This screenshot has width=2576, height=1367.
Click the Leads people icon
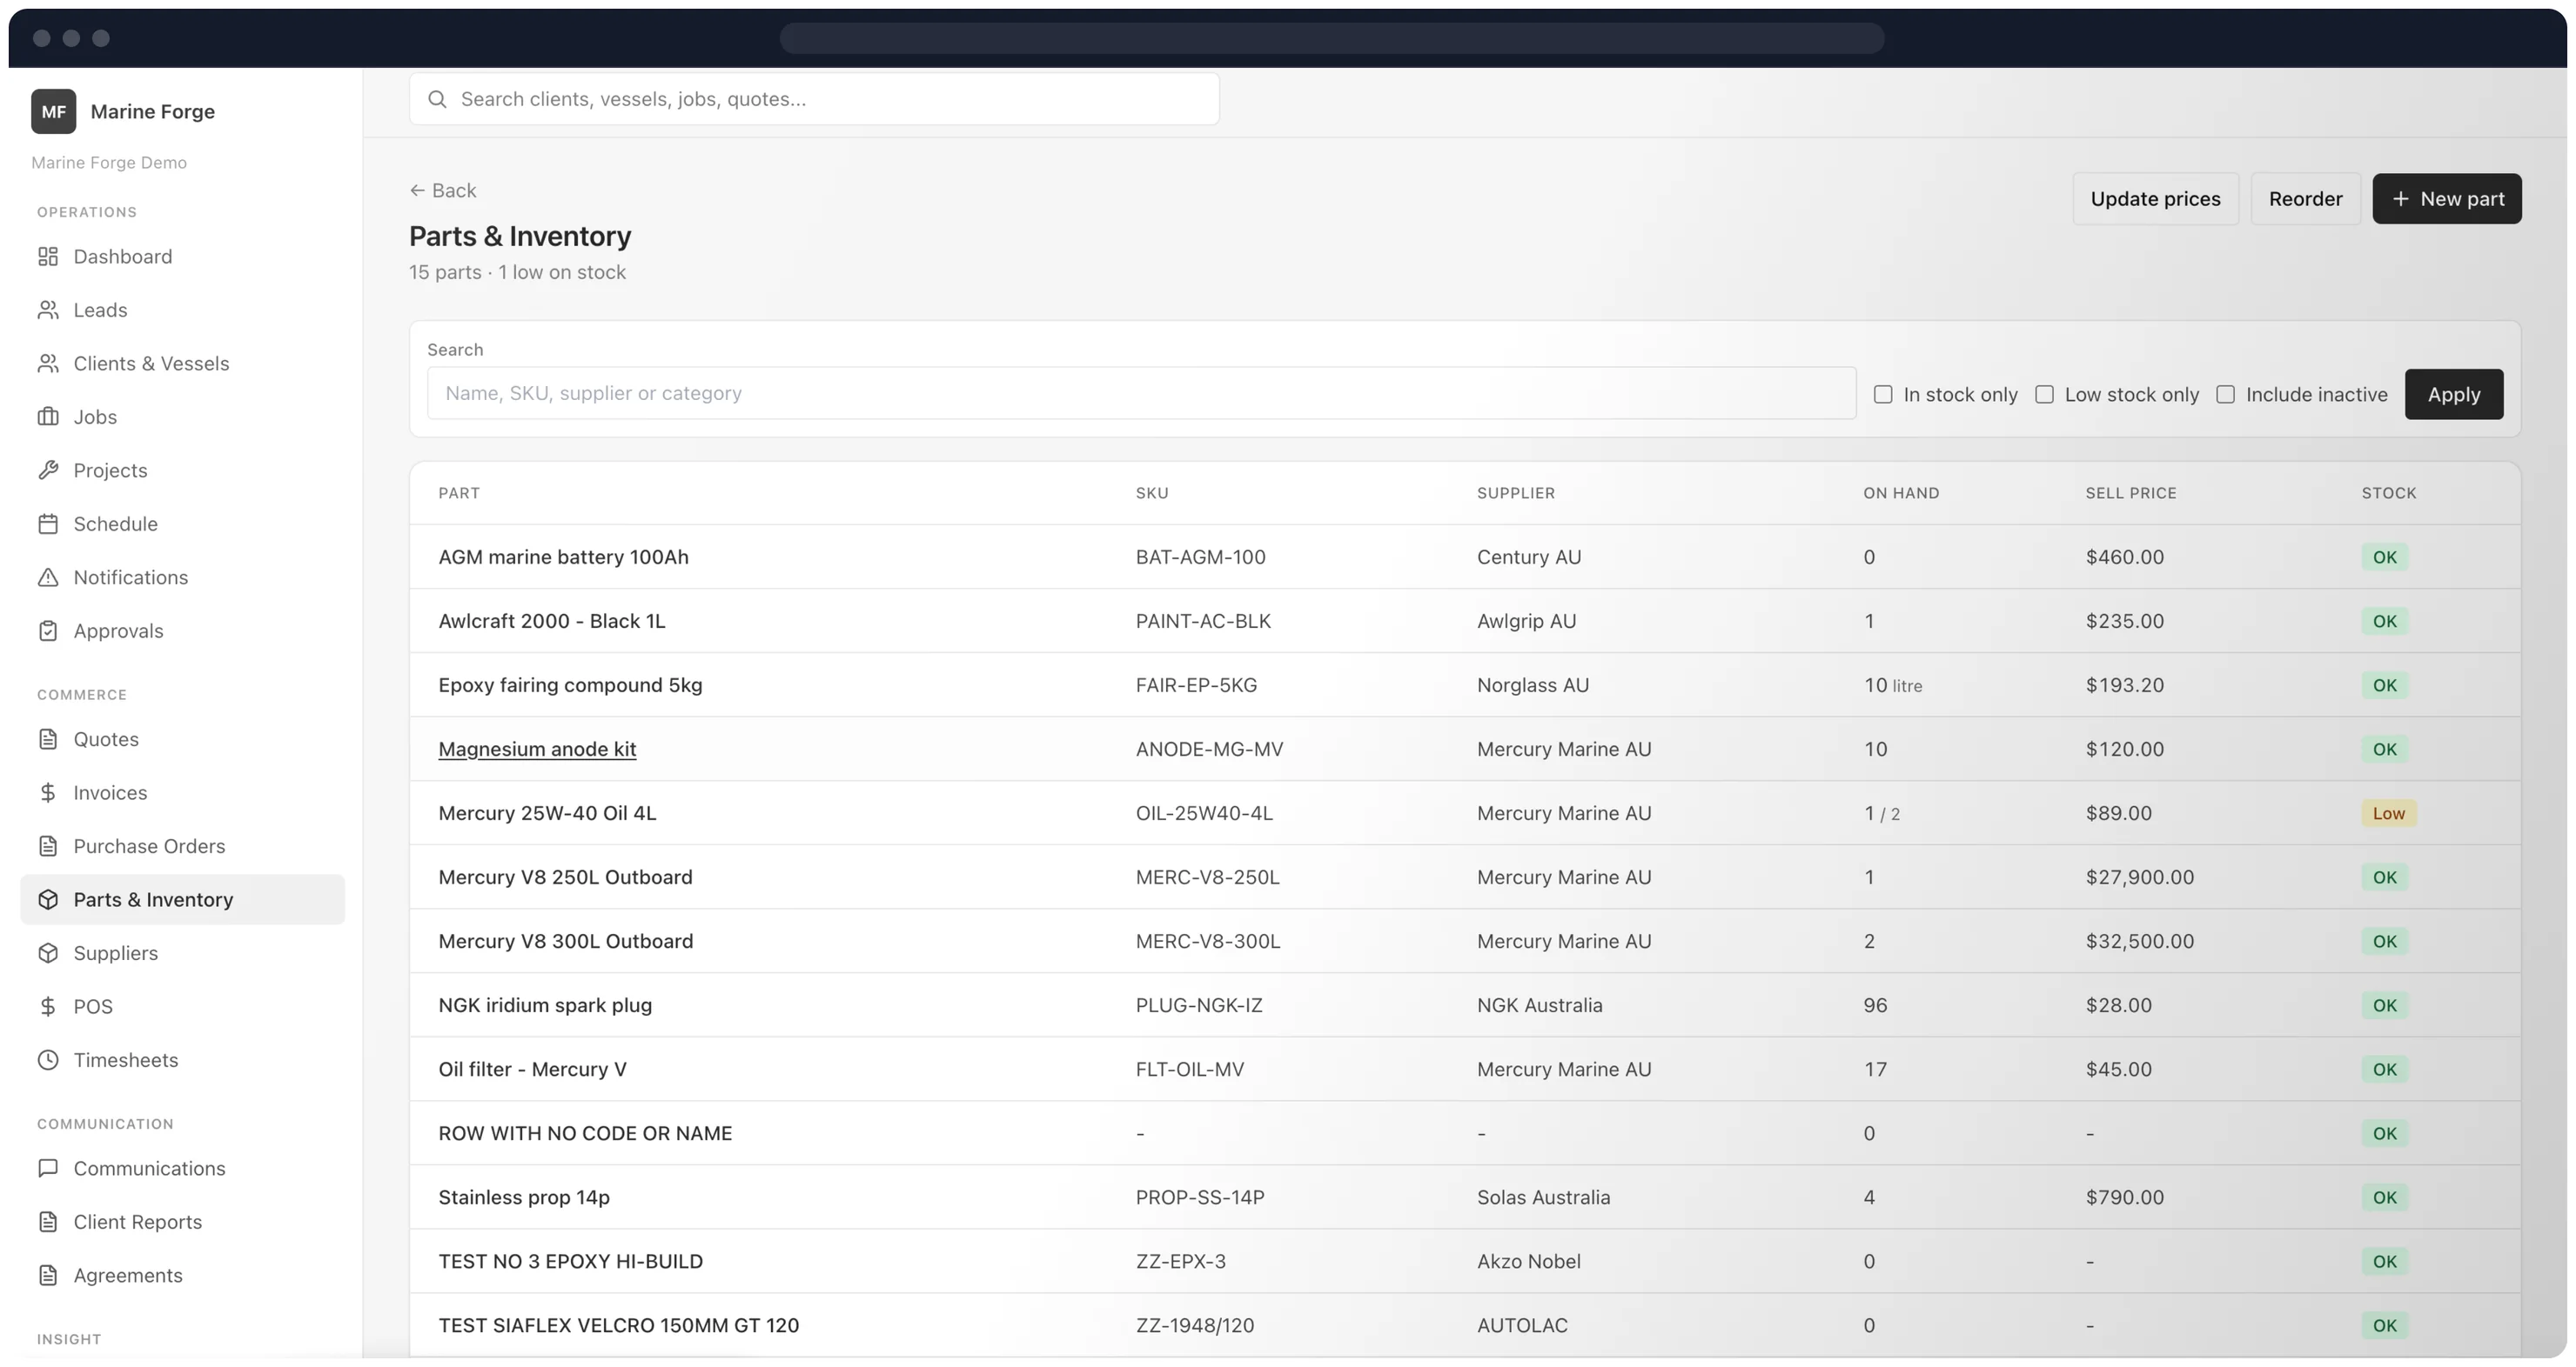pos(48,310)
